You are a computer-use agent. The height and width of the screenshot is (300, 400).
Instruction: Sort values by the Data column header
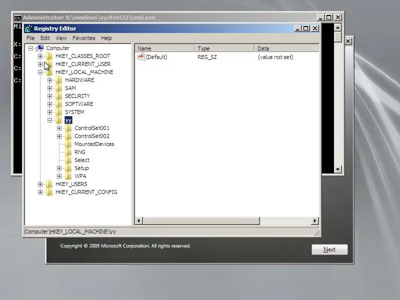click(x=286, y=48)
